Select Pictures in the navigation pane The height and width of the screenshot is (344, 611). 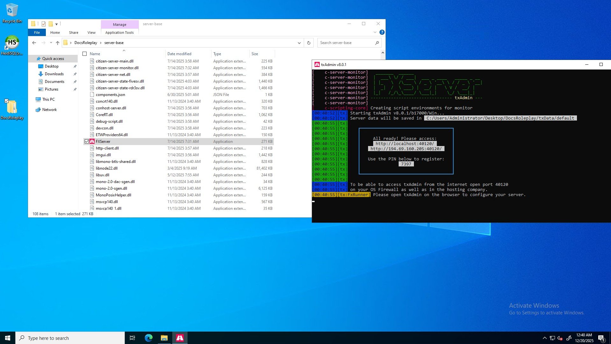click(51, 89)
